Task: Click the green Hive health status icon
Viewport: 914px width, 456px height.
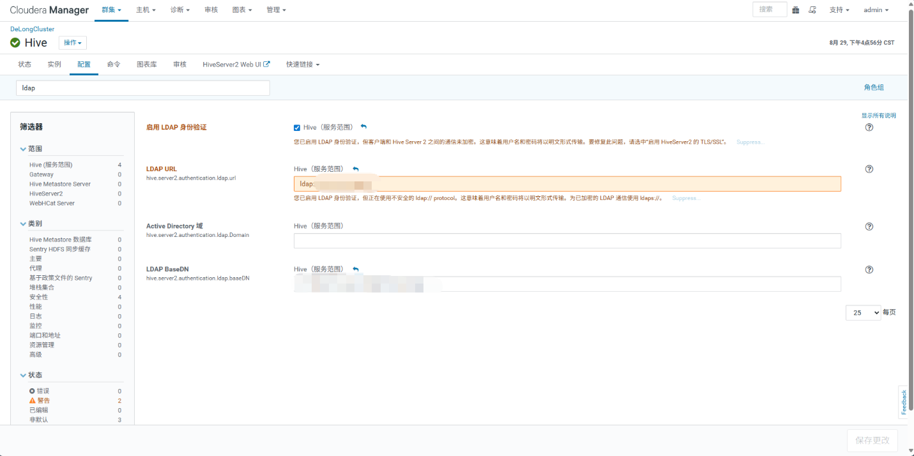Action: click(15, 43)
